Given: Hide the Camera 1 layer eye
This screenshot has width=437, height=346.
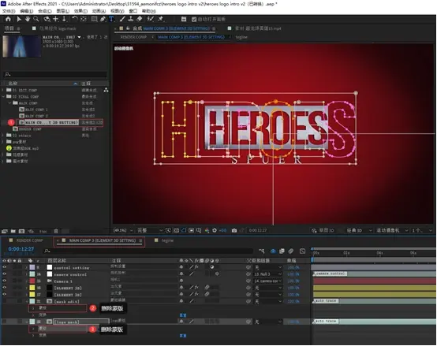Looking at the screenshot, I should 4,281.
